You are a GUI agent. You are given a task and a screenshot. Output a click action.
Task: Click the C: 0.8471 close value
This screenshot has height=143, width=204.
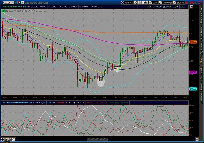click(x=84, y=7)
